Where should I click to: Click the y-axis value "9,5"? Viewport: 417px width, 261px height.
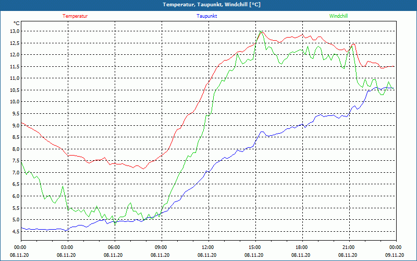click(x=16, y=114)
